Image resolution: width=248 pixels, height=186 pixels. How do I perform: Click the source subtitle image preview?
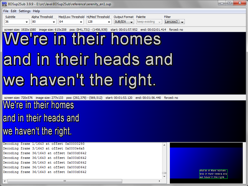click(x=124, y=63)
